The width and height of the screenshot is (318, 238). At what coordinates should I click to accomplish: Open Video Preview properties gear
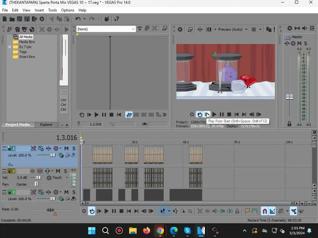pos(180,29)
